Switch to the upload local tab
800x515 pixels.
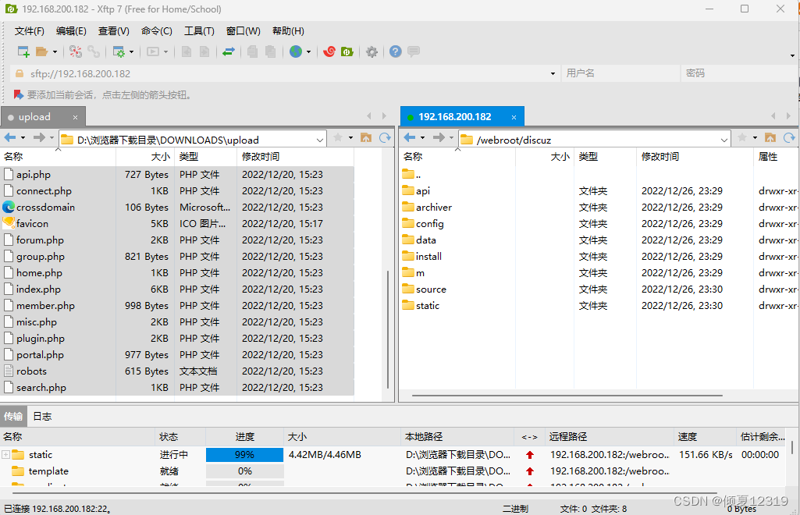click(x=34, y=117)
